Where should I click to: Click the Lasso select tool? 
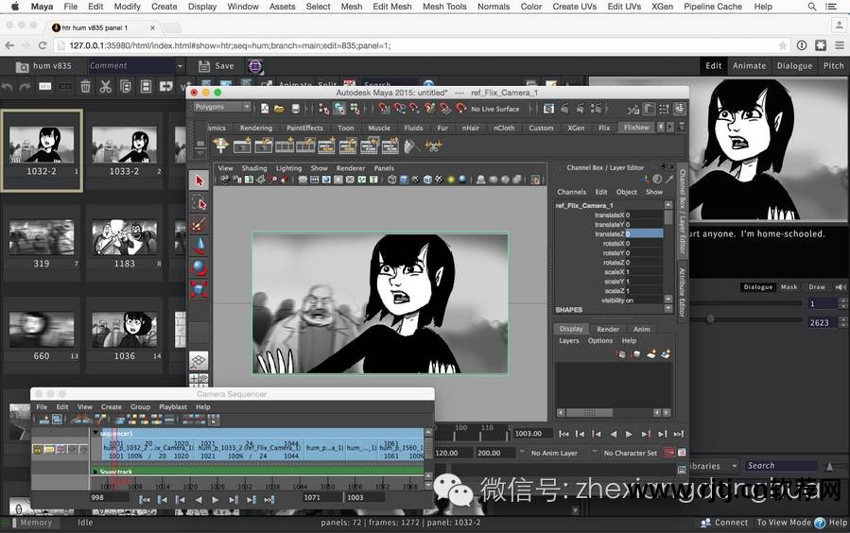(199, 202)
